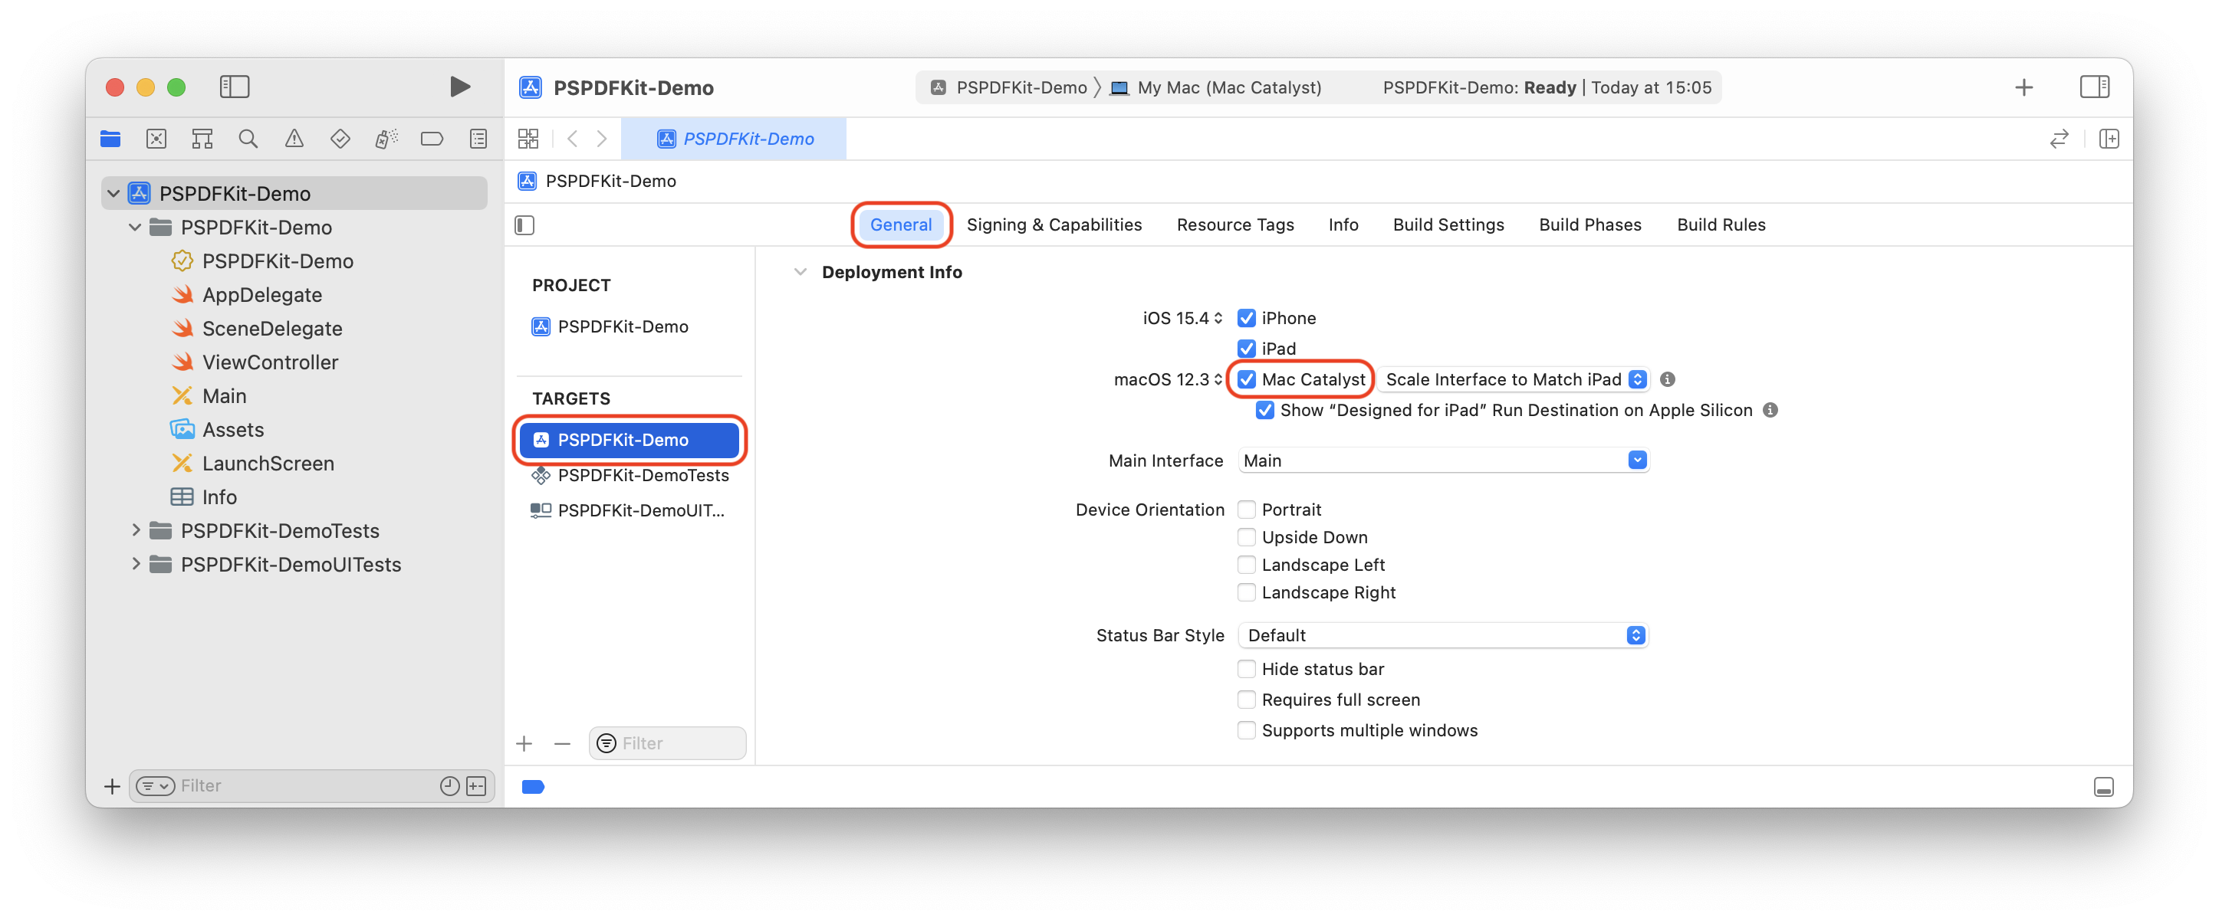Check Hide status bar
Viewport: 2219px width, 921px height.
(1246, 668)
